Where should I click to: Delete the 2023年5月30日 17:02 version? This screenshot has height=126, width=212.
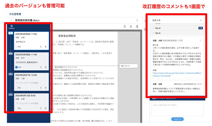pos(46,47)
